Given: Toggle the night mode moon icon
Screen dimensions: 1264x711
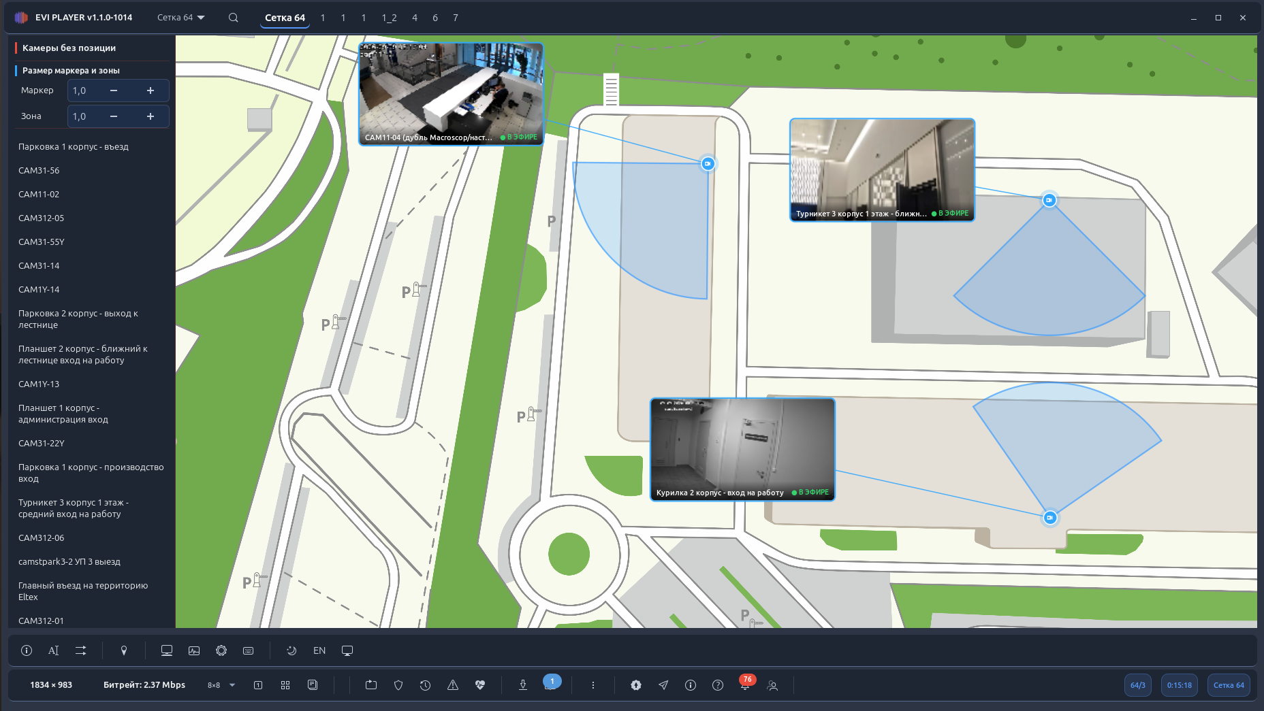Looking at the screenshot, I should (x=291, y=650).
